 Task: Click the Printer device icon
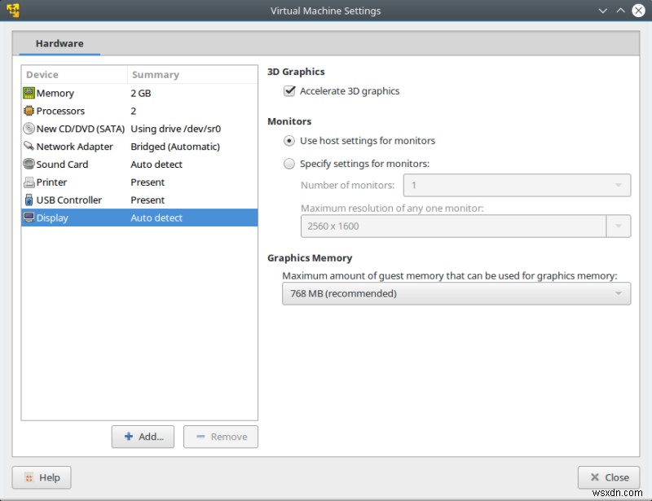[x=29, y=182]
